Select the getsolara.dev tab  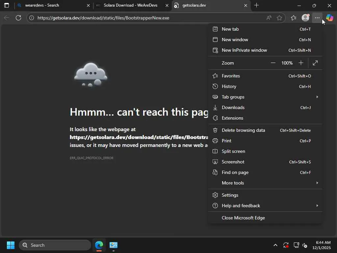tap(211, 5)
